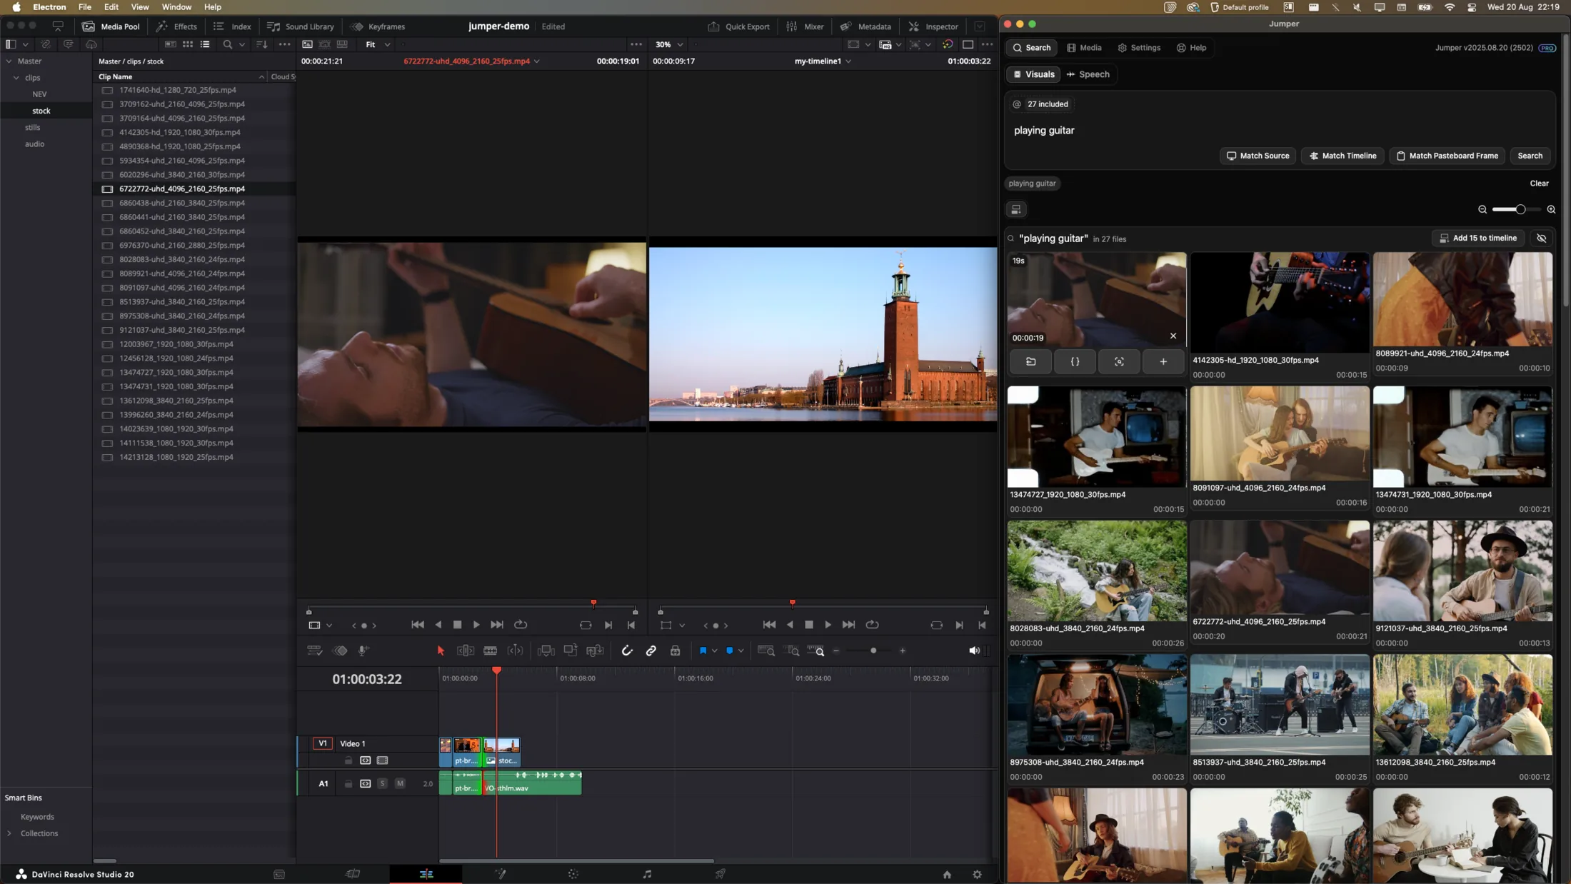Open the 30% viewer zoom dropdown
Image resolution: width=1571 pixels, height=884 pixels.
(670, 44)
